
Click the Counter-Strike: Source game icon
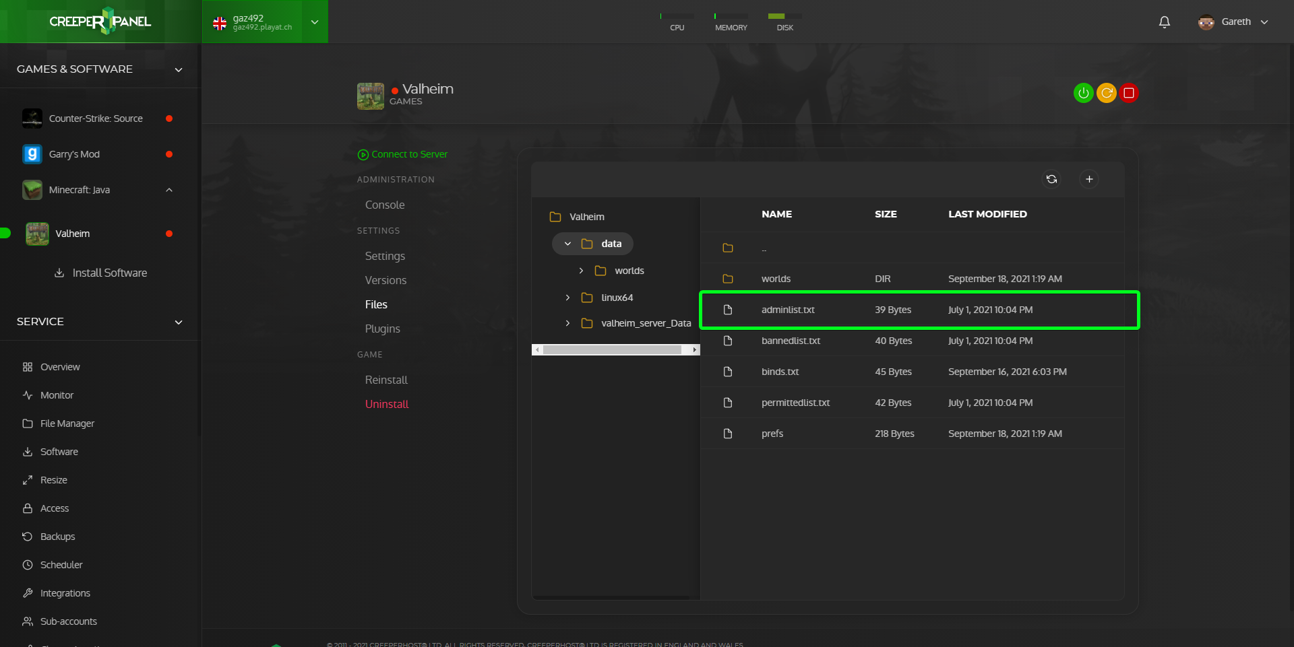click(32, 118)
